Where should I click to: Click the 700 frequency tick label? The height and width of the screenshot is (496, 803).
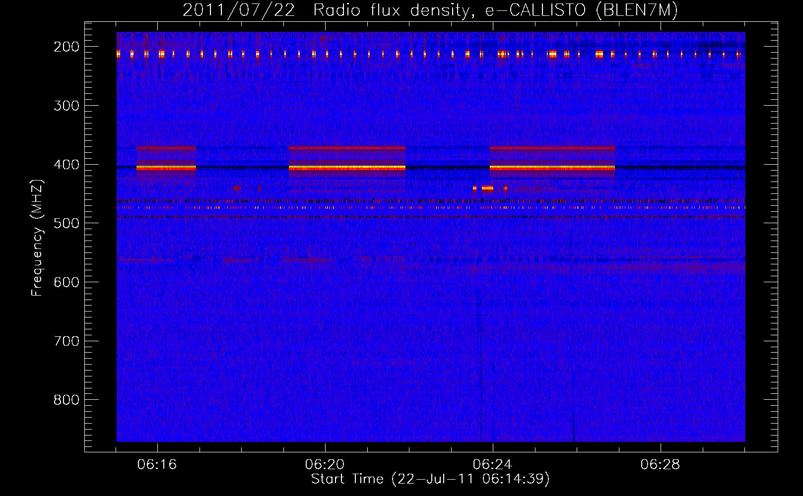click(67, 341)
